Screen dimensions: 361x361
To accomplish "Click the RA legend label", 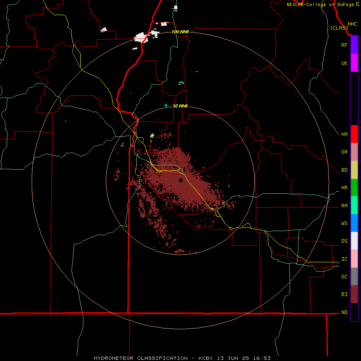I will coord(344,206).
